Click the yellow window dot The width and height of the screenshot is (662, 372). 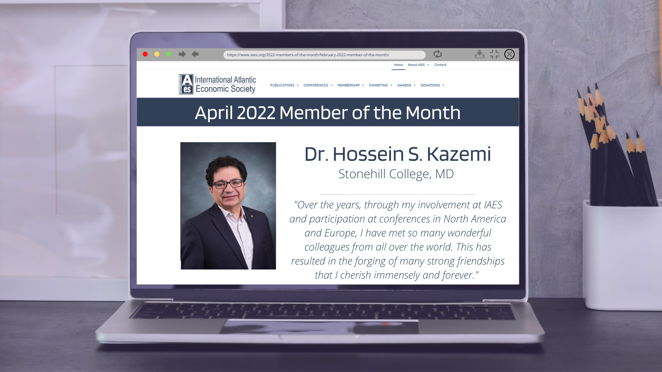[157, 54]
